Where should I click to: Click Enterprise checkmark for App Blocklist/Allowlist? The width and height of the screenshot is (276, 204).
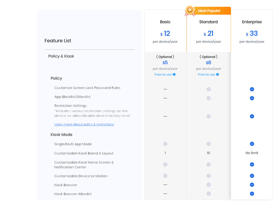point(252,98)
